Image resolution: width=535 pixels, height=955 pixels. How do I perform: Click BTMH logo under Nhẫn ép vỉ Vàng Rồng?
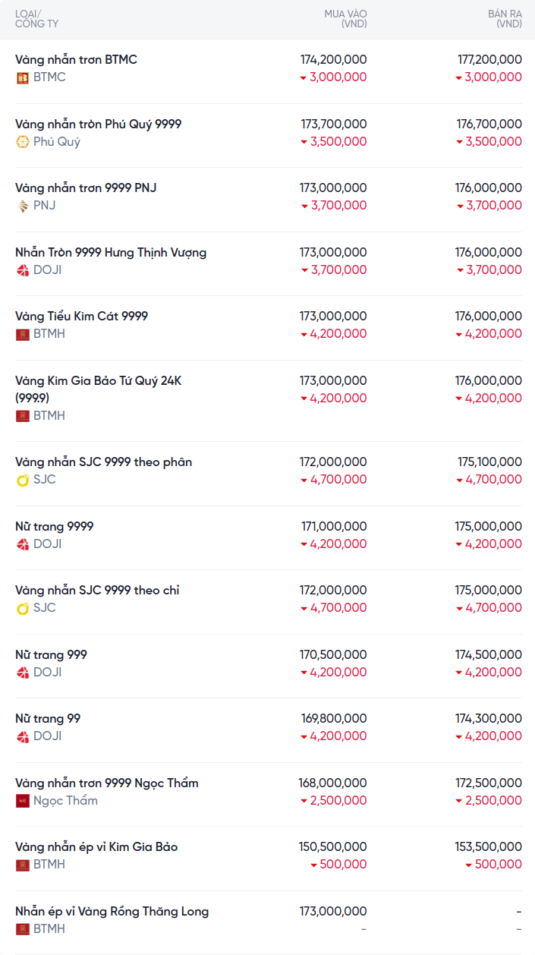point(23,929)
